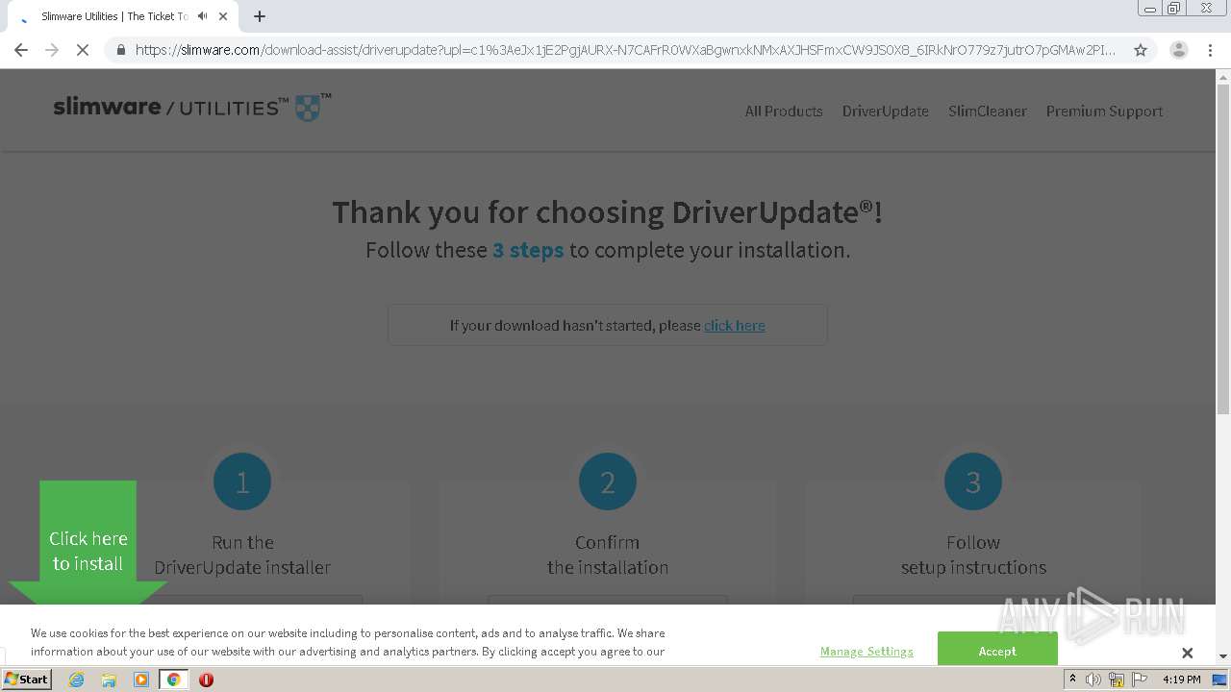Launch Internet Explorer from taskbar
The image size is (1231, 692).
76,680
